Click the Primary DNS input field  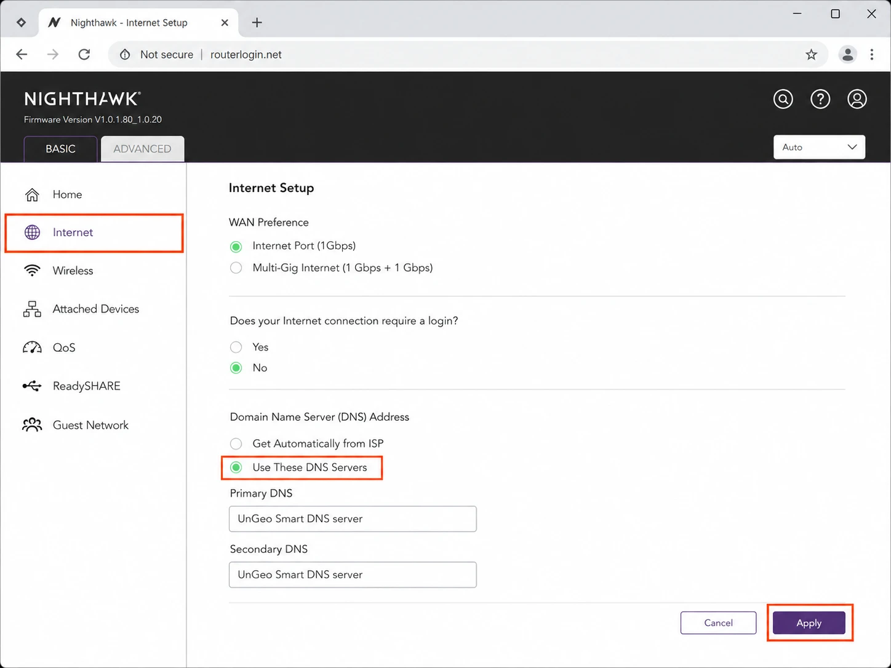point(353,519)
